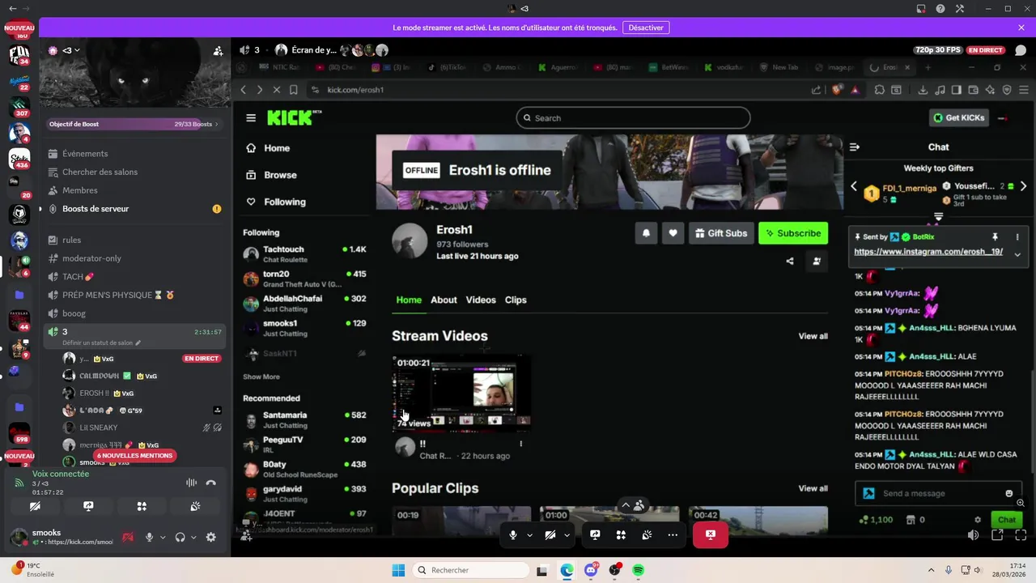Switch to Videos tab
Viewport: 1036px width, 583px height.
[481, 300]
